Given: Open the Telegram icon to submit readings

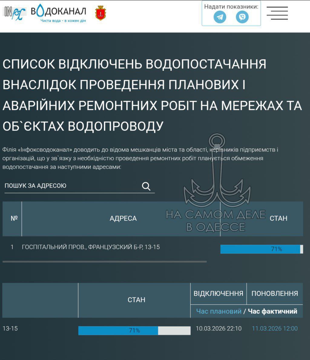Looking at the screenshot, I should click(220, 17).
